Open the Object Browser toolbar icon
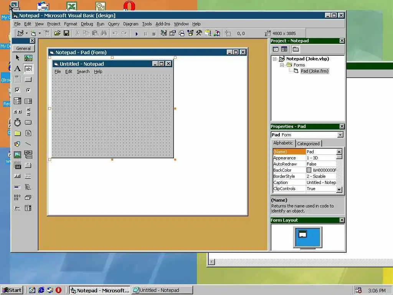The image size is (393, 295). pos(190,33)
